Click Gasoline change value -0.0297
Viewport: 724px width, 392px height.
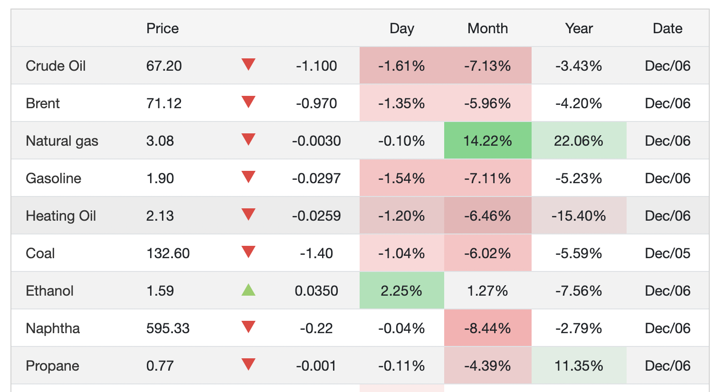click(316, 178)
